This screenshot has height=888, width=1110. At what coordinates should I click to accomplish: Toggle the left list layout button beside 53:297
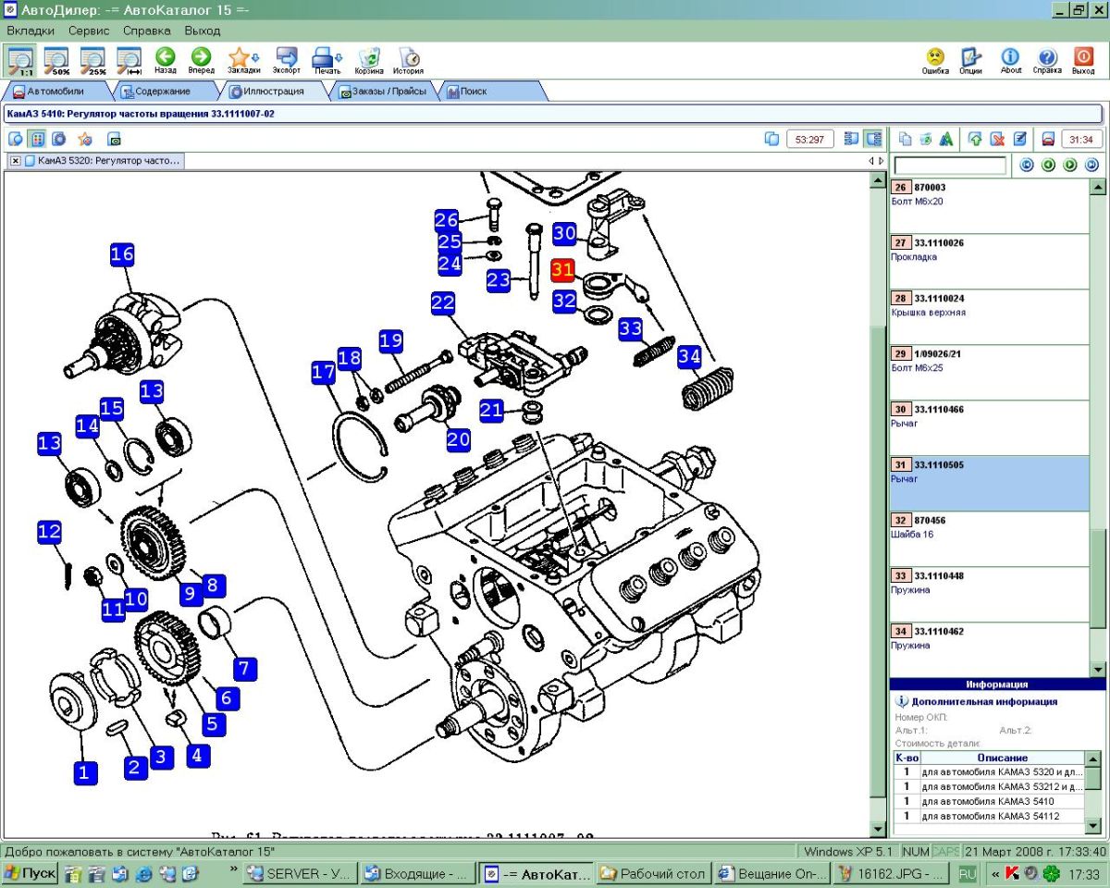(x=851, y=139)
